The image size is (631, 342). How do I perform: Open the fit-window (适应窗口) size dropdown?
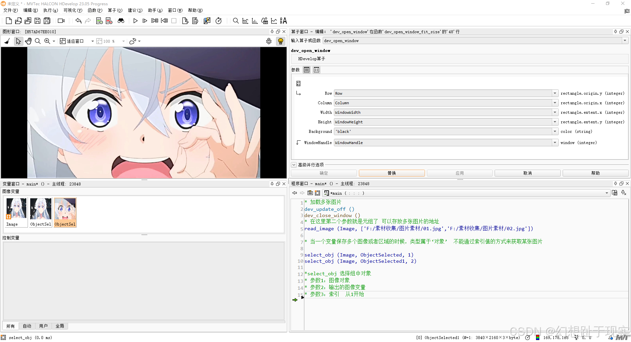point(93,41)
